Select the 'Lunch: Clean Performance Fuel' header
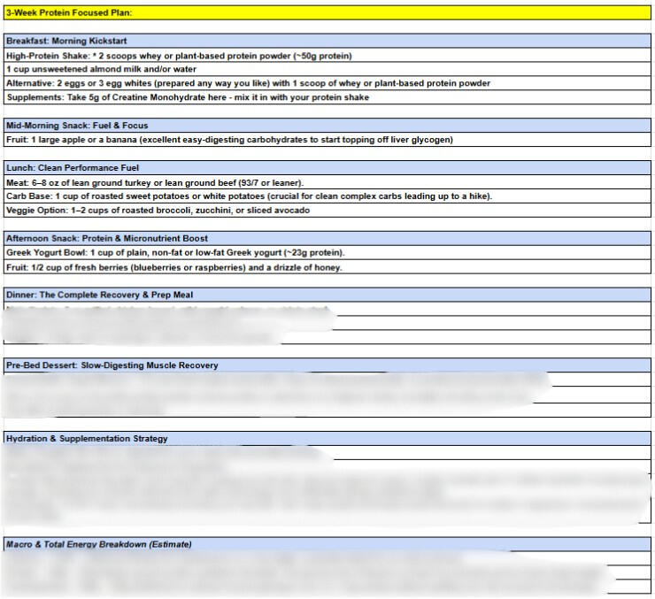 (327, 168)
